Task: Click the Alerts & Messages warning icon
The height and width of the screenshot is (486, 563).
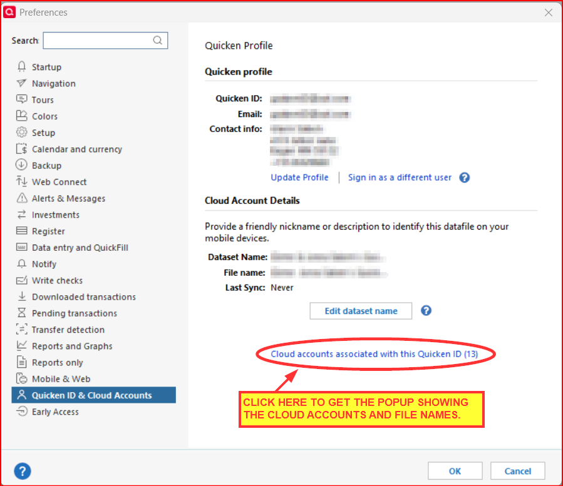Action: 21,198
